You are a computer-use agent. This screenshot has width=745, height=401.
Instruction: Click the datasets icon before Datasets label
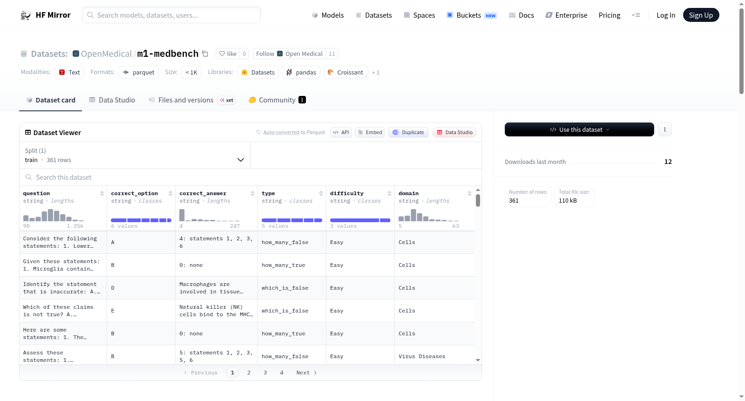[x=24, y=54]
